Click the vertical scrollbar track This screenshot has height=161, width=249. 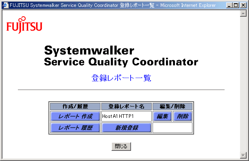coord(243,84)
